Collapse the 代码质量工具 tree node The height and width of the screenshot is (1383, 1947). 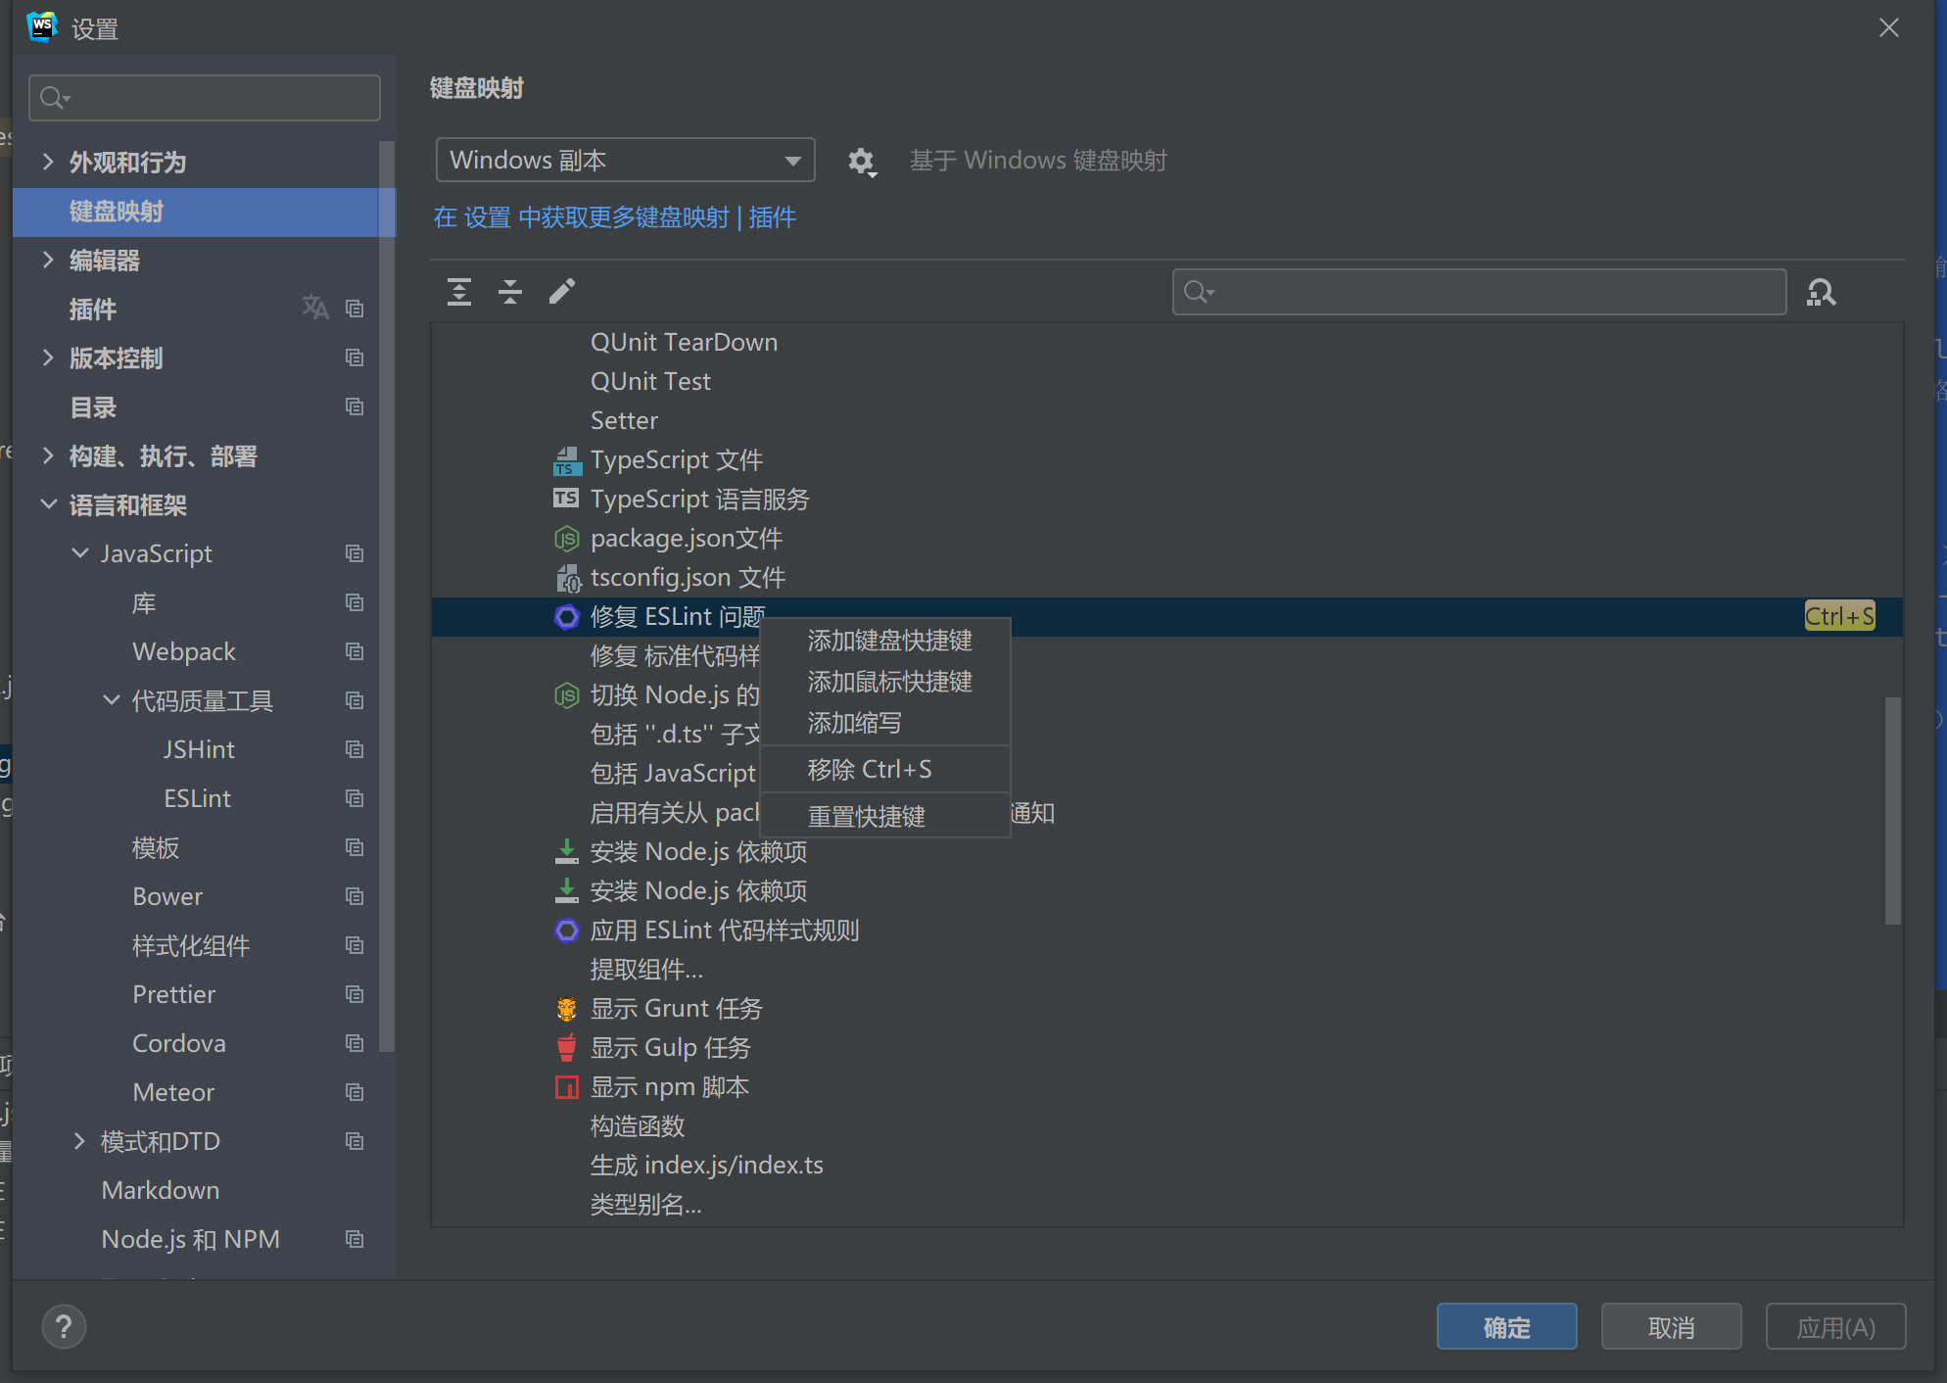tap(112, 700)
